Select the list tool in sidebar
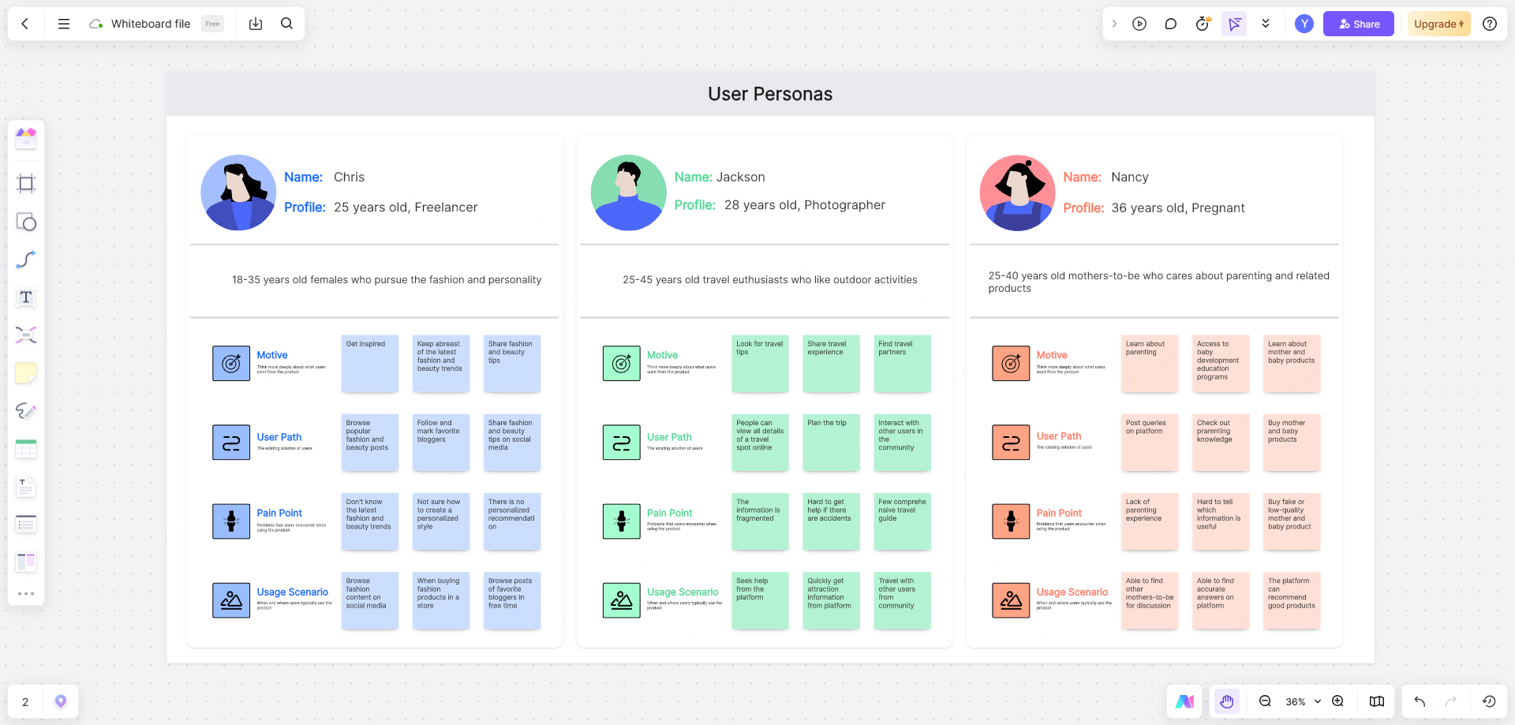 (x=26, y=525)
